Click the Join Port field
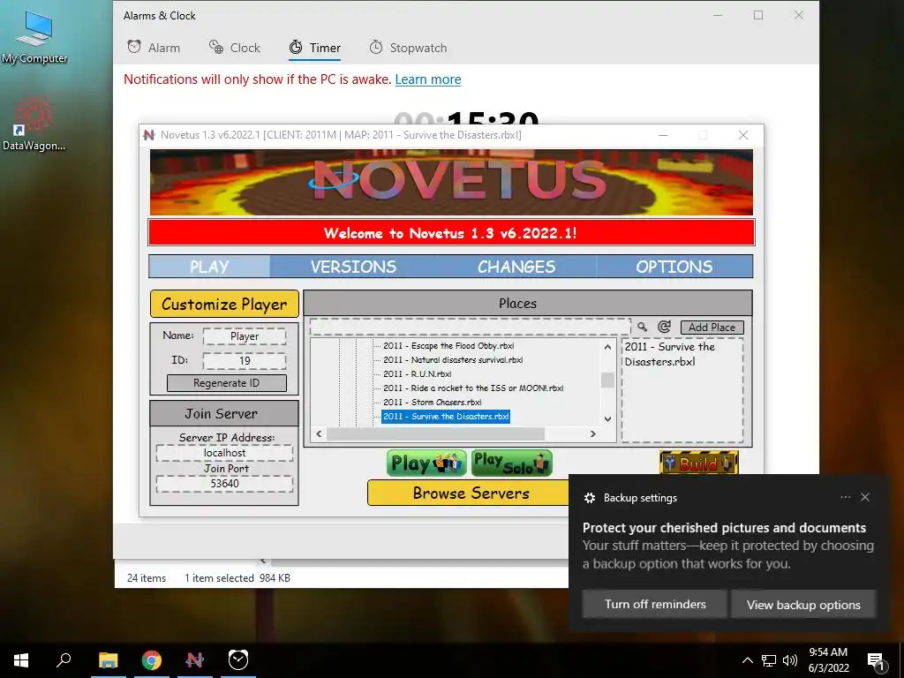The image size is (904, 678). click(224, 484)
